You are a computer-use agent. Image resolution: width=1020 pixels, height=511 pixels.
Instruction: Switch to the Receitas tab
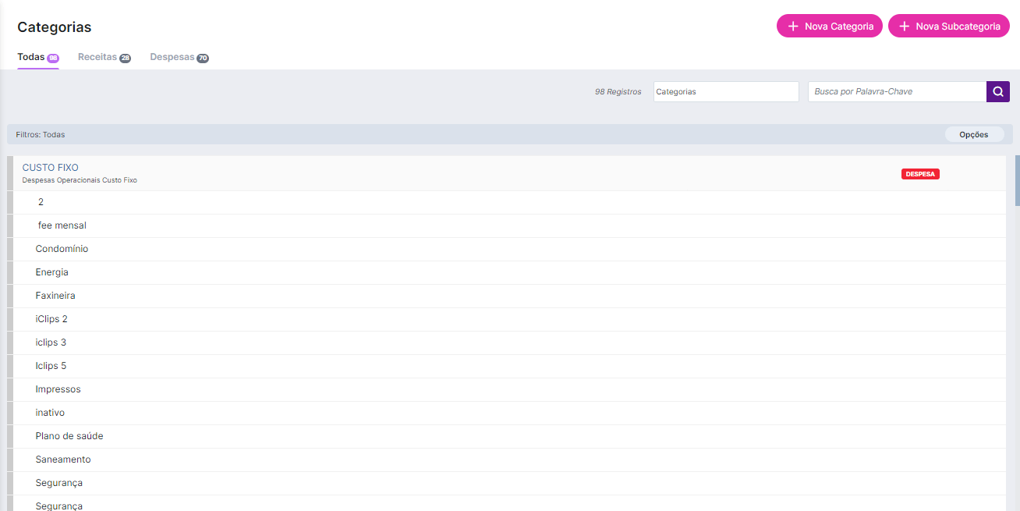click(97, 57)
